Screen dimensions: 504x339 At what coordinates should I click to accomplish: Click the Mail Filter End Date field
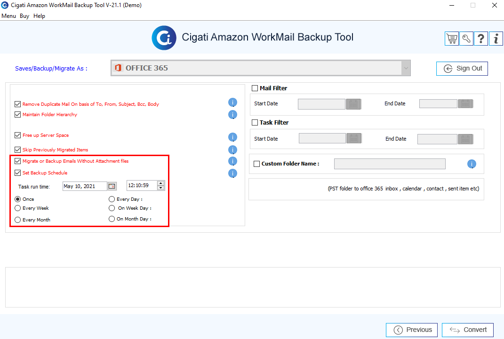439,104
